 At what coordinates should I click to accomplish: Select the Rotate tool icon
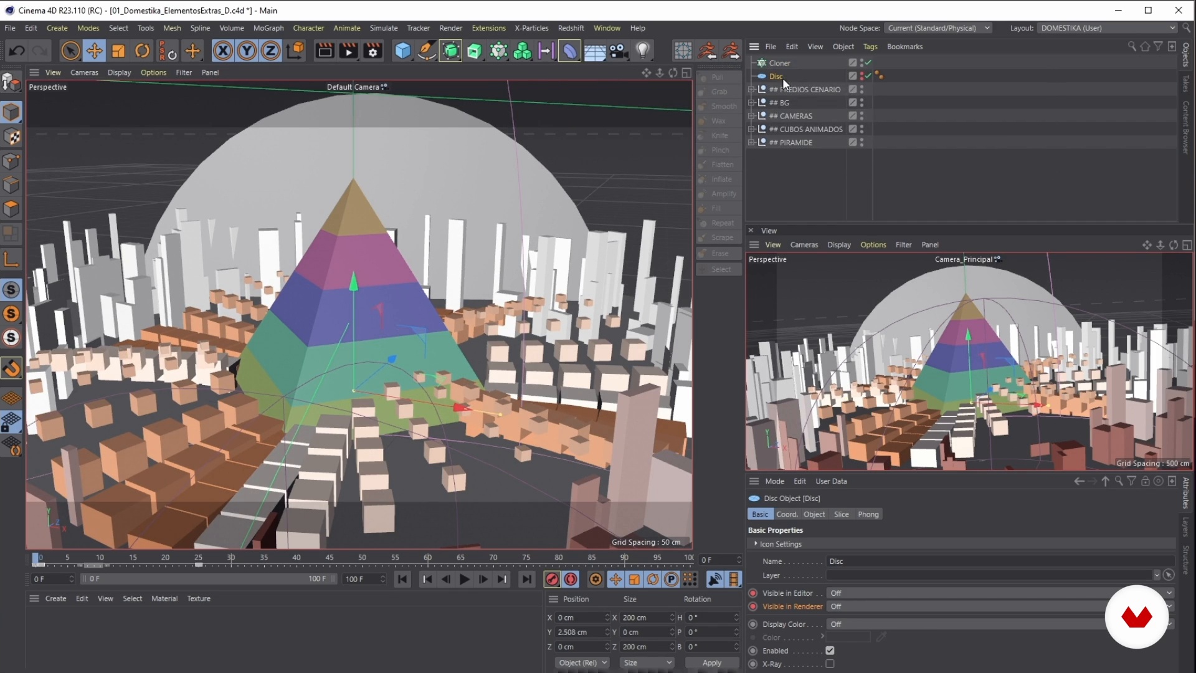[143, 50]
